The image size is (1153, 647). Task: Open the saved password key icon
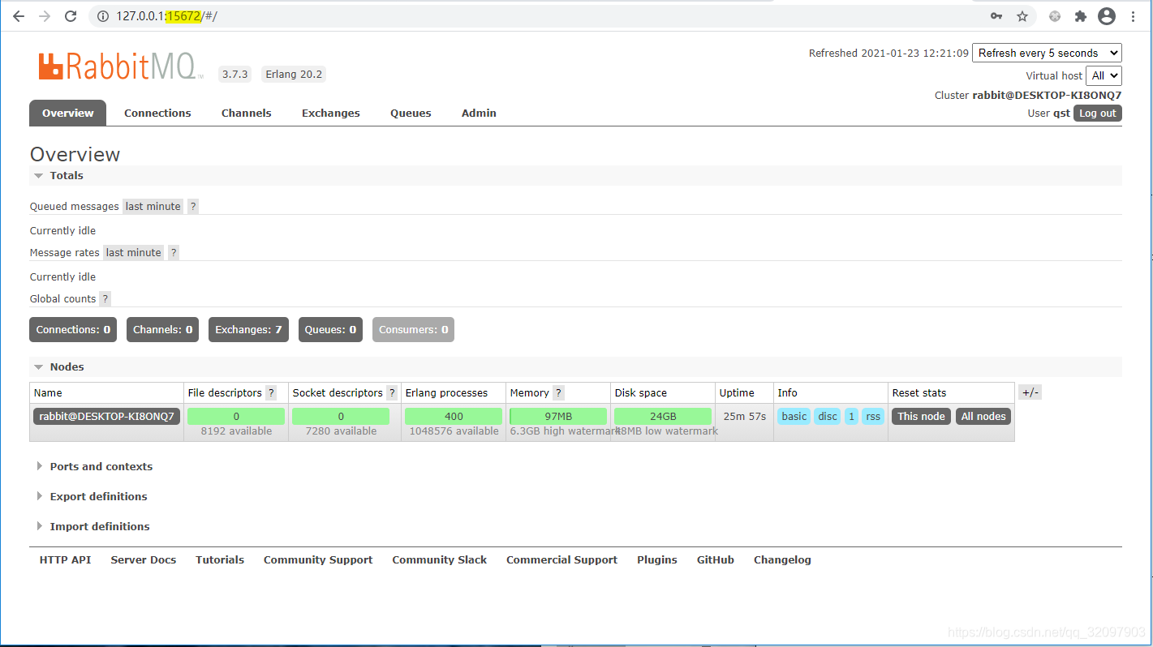pyautogui.click(x=996, y=16)
